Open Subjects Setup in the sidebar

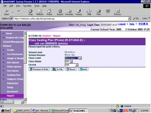pyautogui.click(x=15, y=79)
